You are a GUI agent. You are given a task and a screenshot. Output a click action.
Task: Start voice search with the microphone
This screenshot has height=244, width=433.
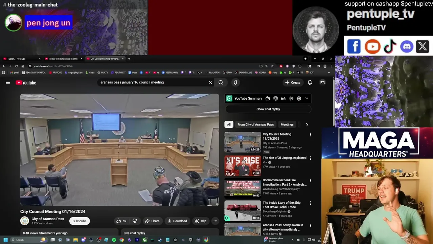point(235,82)
